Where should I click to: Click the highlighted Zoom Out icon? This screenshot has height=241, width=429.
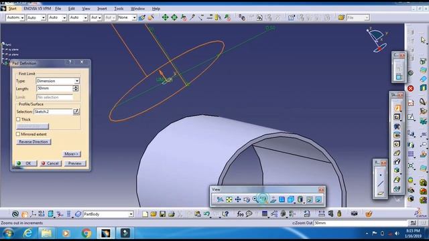click(x=263, y=199)
